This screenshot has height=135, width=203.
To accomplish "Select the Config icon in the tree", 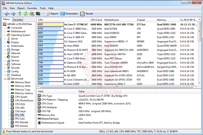I will coord(8,72).
